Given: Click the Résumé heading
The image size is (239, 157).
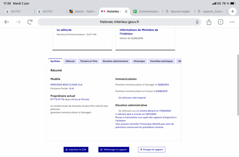Looking at the screenshot, I should 56,70.
